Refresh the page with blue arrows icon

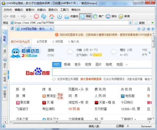pos(44,16)
